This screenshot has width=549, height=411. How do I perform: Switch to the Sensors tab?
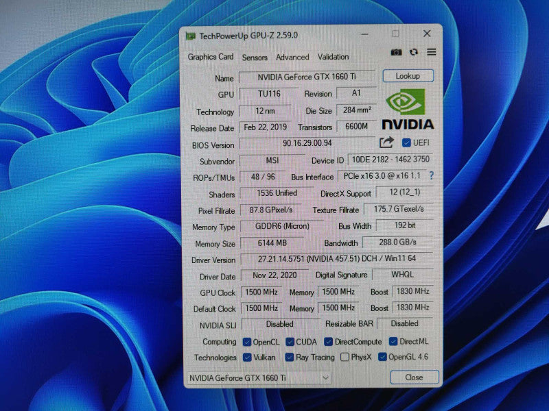click(x=255, y=58)
